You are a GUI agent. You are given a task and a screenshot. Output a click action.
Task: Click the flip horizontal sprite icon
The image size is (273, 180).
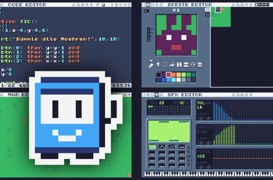tap(179, 65)
